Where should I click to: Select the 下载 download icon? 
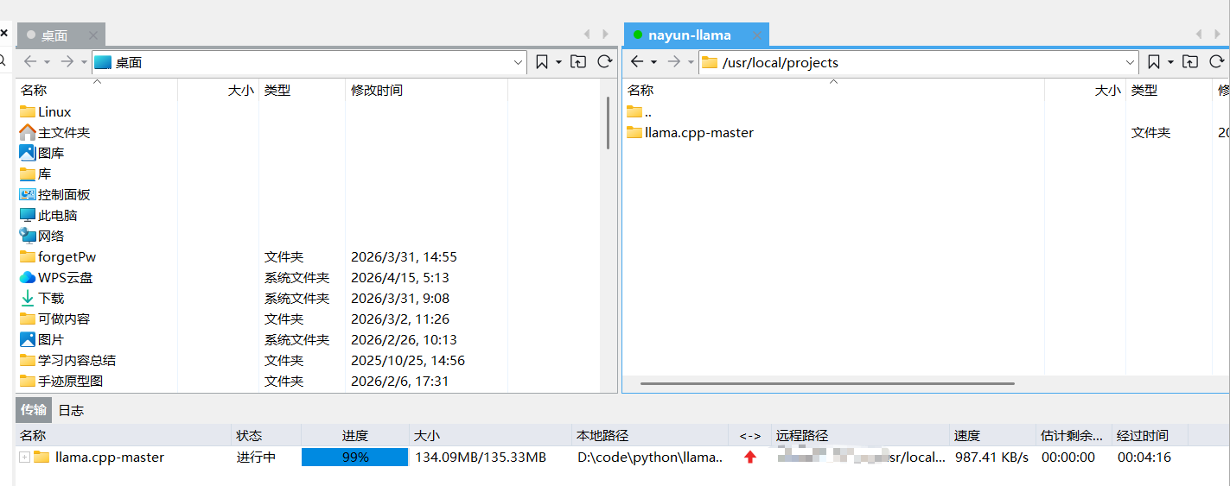click(x=28, y=298)
